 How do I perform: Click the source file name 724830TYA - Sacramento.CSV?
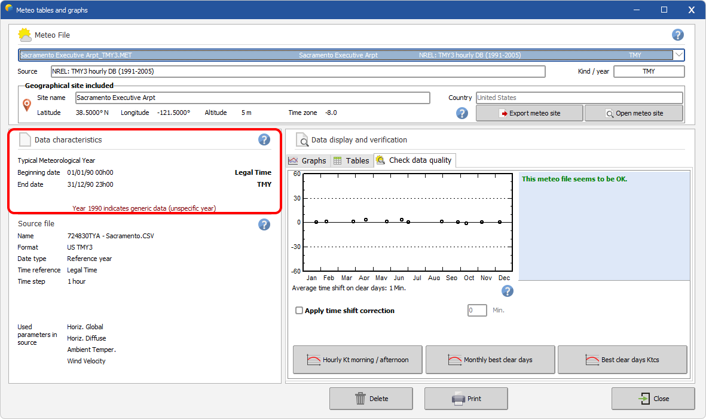click(x=111, y=236)
